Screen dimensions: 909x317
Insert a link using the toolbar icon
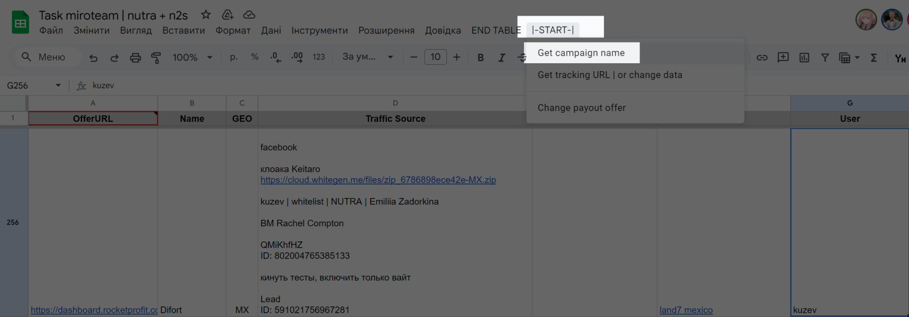coord(762,57)
